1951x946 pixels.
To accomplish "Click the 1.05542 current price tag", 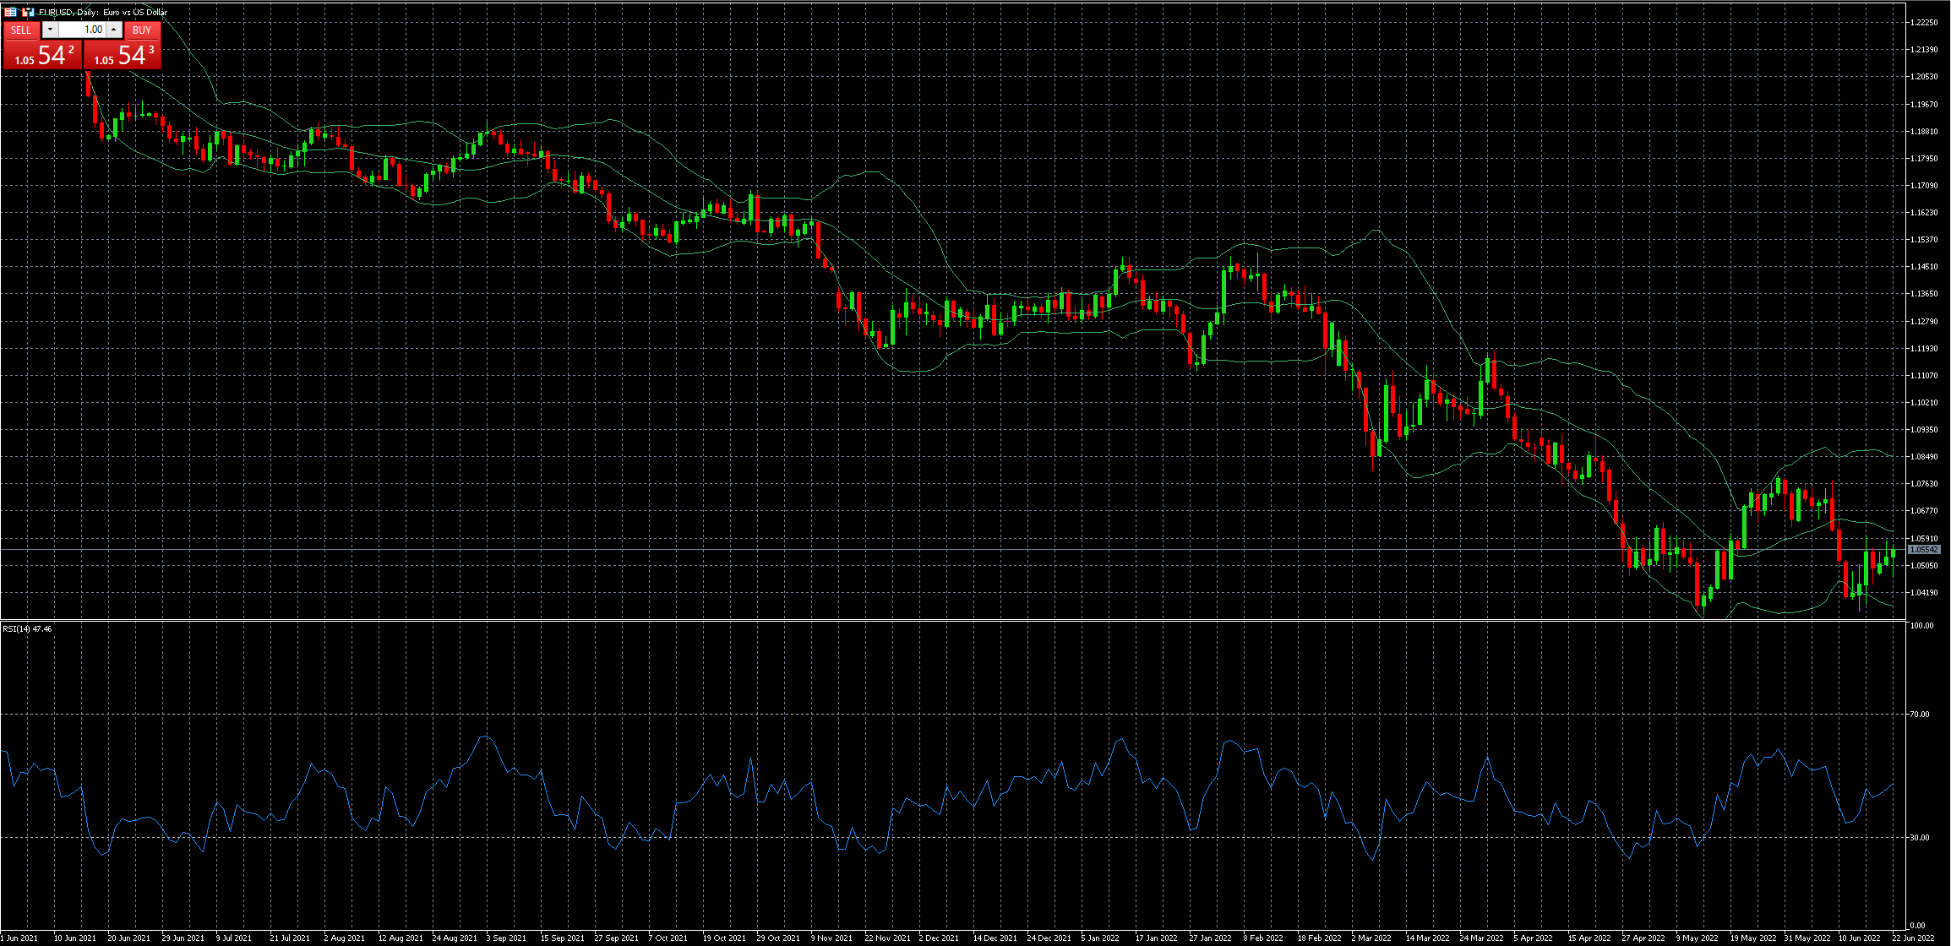I will tap(1924, 550).
